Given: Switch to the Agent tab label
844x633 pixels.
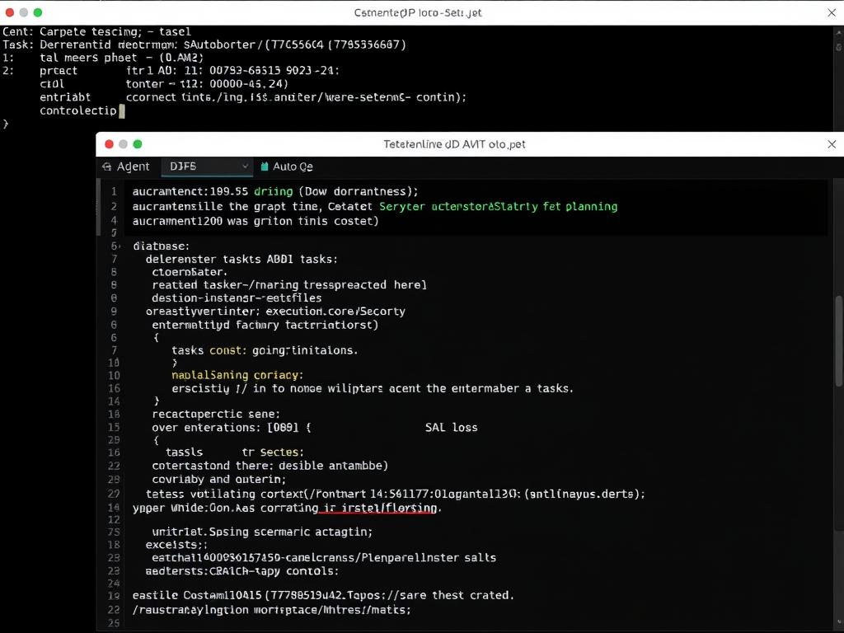Looking at the screenshot, I should (x=133, y=166).
